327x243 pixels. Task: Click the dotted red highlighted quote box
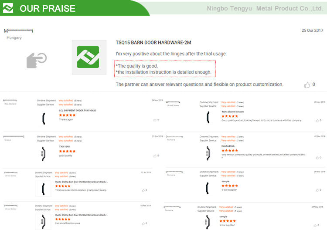point(166,69)
